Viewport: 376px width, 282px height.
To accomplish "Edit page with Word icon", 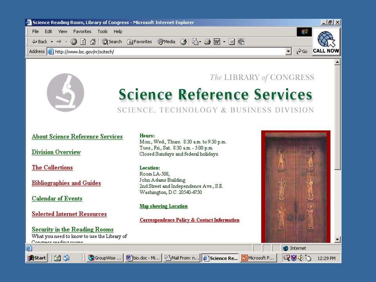I will click(x=217, y=42).
